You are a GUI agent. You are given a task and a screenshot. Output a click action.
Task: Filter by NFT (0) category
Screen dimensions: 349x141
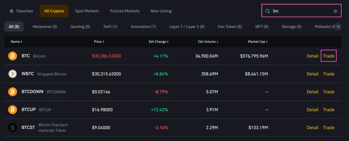[x=262, y=27]
